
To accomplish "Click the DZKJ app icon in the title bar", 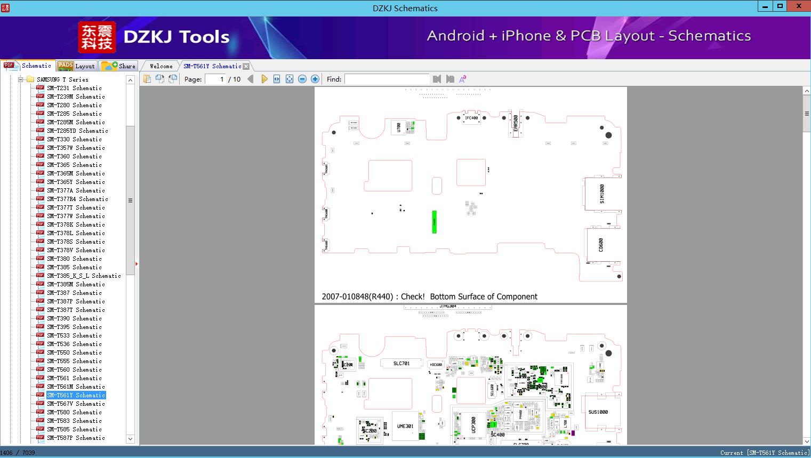I will coord(5,8).
